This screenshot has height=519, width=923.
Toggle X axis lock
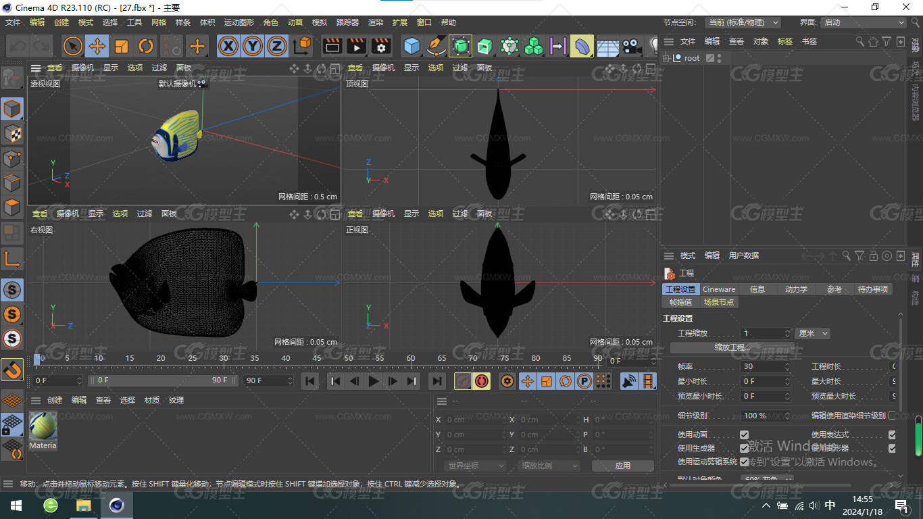coord(229,46)
